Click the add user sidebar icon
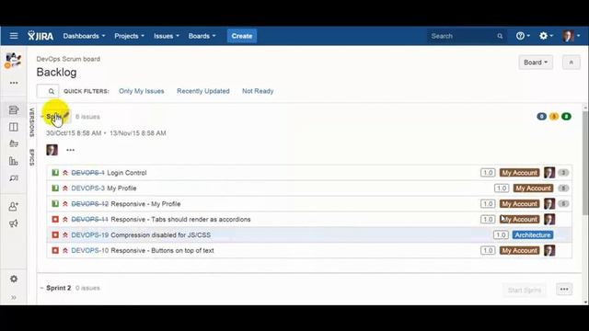Image resolution: width=589 pixels, height=331 pixels. 14,206
